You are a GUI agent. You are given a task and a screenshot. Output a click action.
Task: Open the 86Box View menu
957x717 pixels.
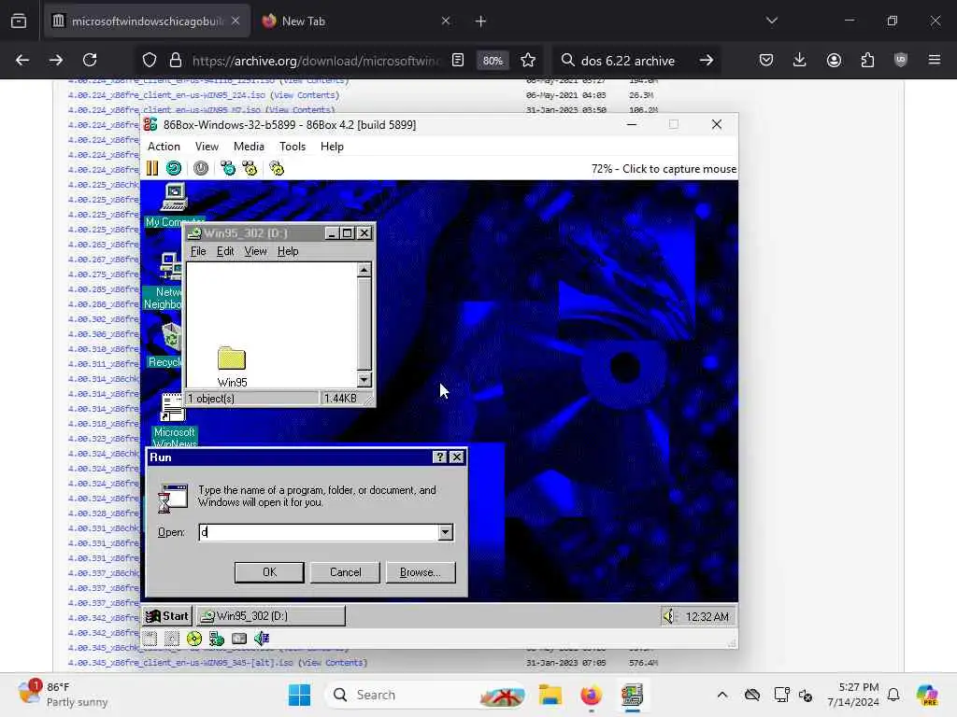coord(207,147)
